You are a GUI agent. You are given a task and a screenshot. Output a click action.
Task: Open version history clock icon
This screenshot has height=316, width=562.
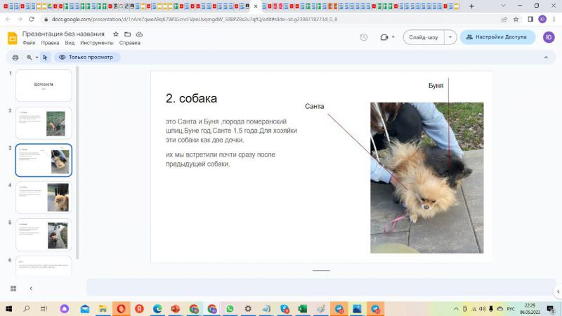point(363,37)
